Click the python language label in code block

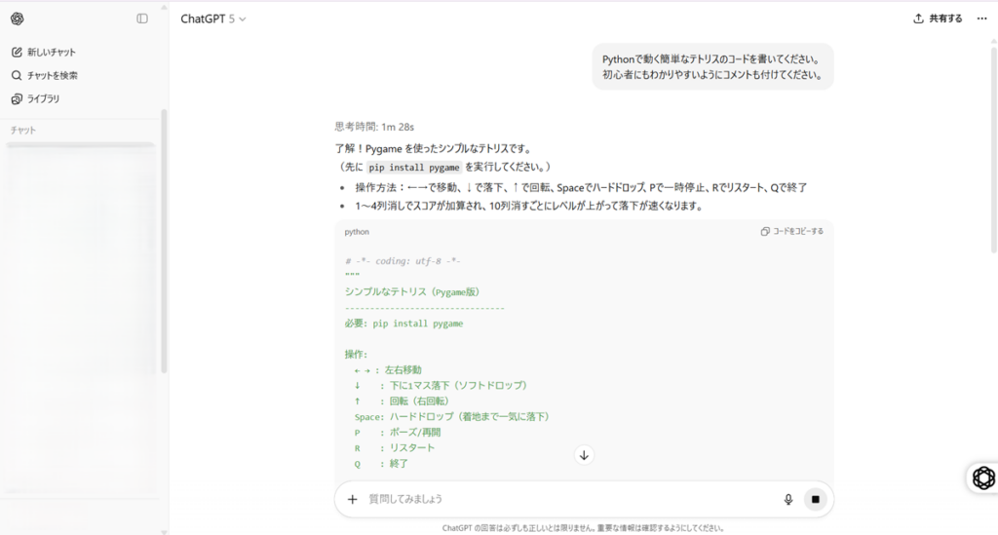coord(357,232)
